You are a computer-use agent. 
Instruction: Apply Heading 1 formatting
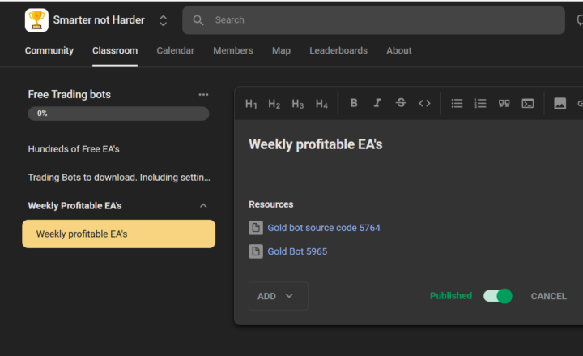pyautogui.click(x=251, y=104)
